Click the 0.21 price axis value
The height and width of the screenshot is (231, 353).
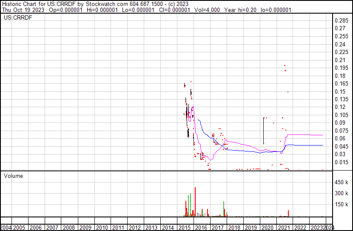(x=340, y=60)
